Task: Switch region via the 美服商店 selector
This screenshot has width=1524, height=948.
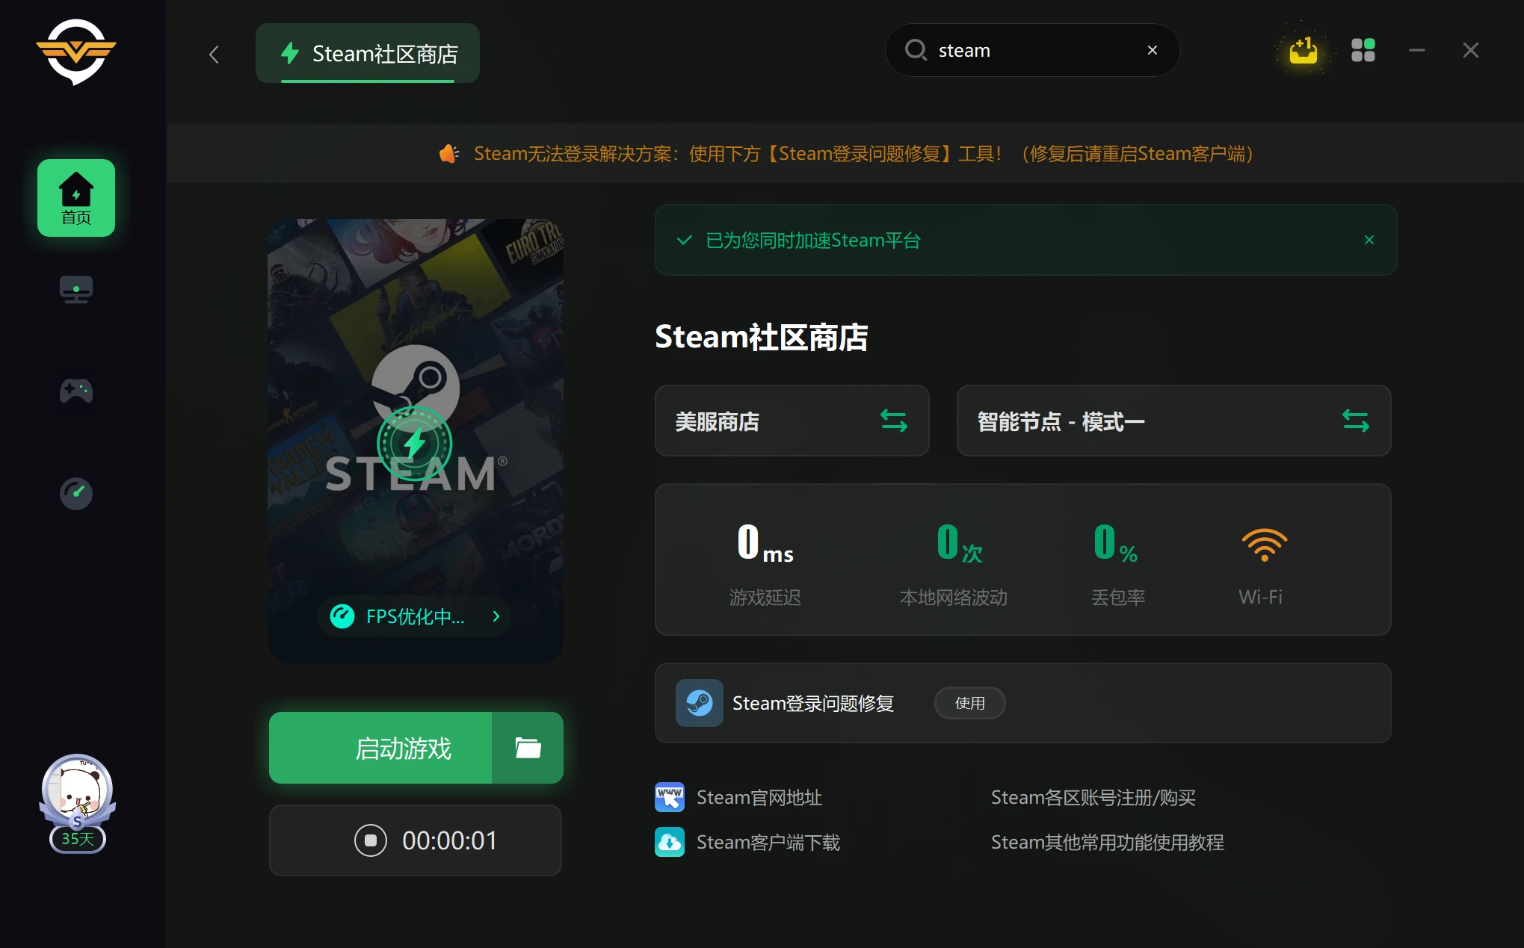Action: tap(792, 421)
